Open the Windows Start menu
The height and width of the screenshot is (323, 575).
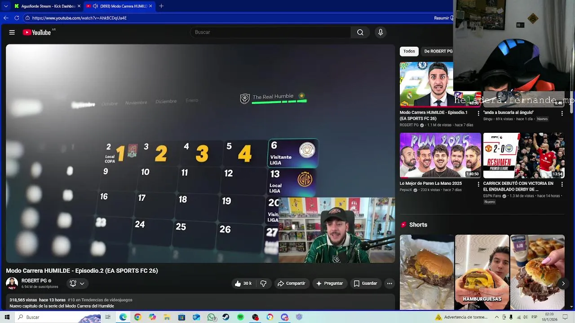click(7, 317)
